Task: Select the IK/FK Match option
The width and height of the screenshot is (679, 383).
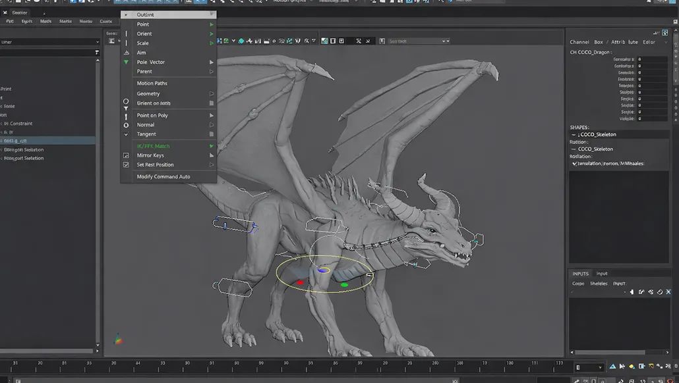Action: [x=153, y=146]
